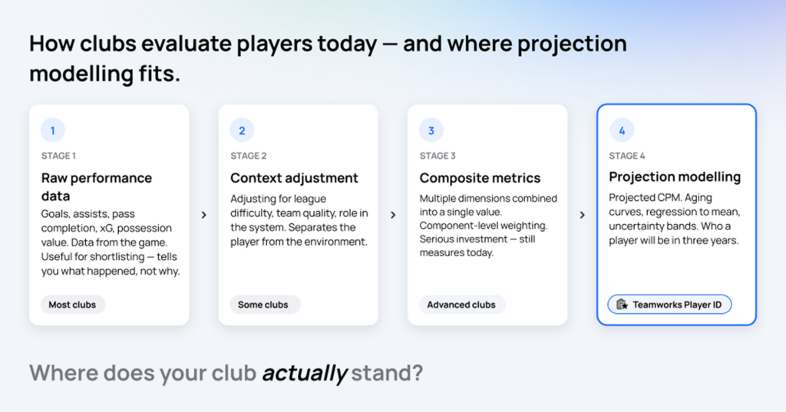Click the number 2 stage circle
The width and height of the screenshot is (786, 412).
[242, 130]
